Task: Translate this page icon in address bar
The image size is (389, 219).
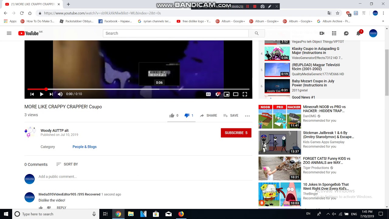Action: tap(329, 13)
